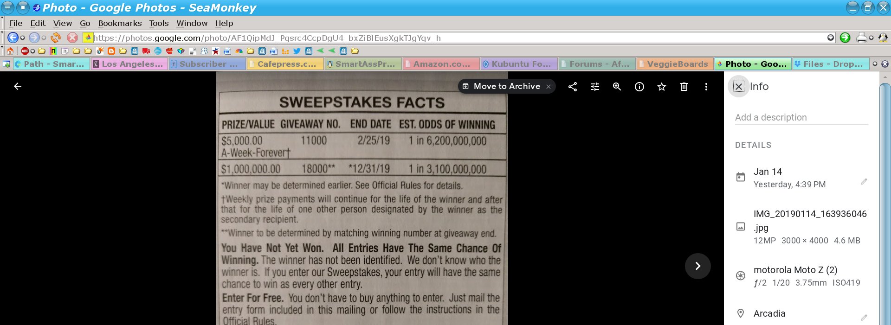Open the photo Edit adjustments icon
891x325 pixels.
[595, 87]
